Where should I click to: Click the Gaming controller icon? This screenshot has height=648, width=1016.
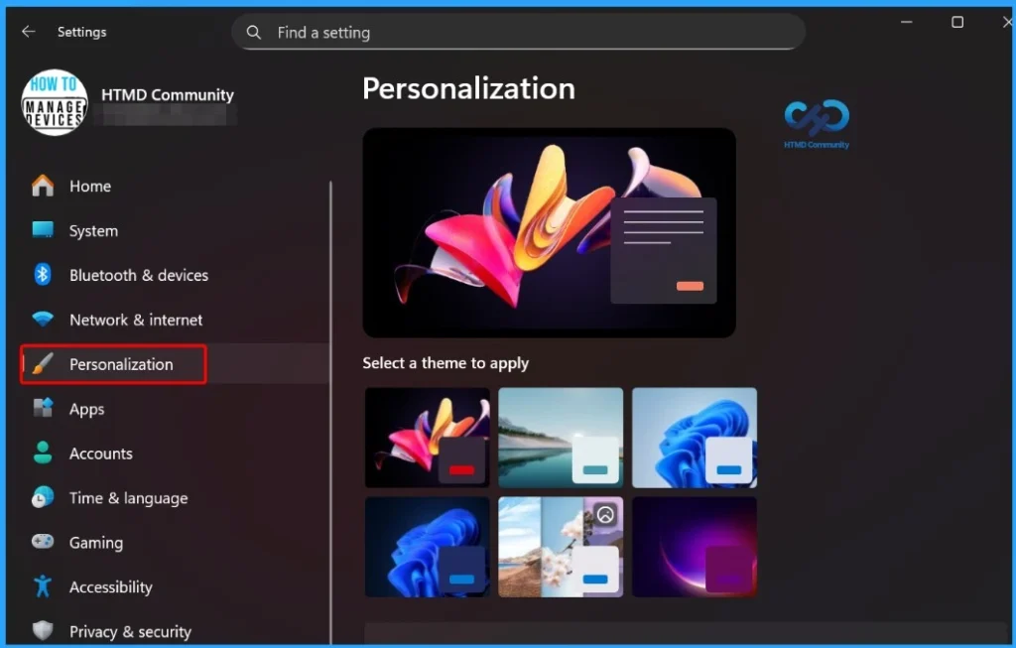43,543
